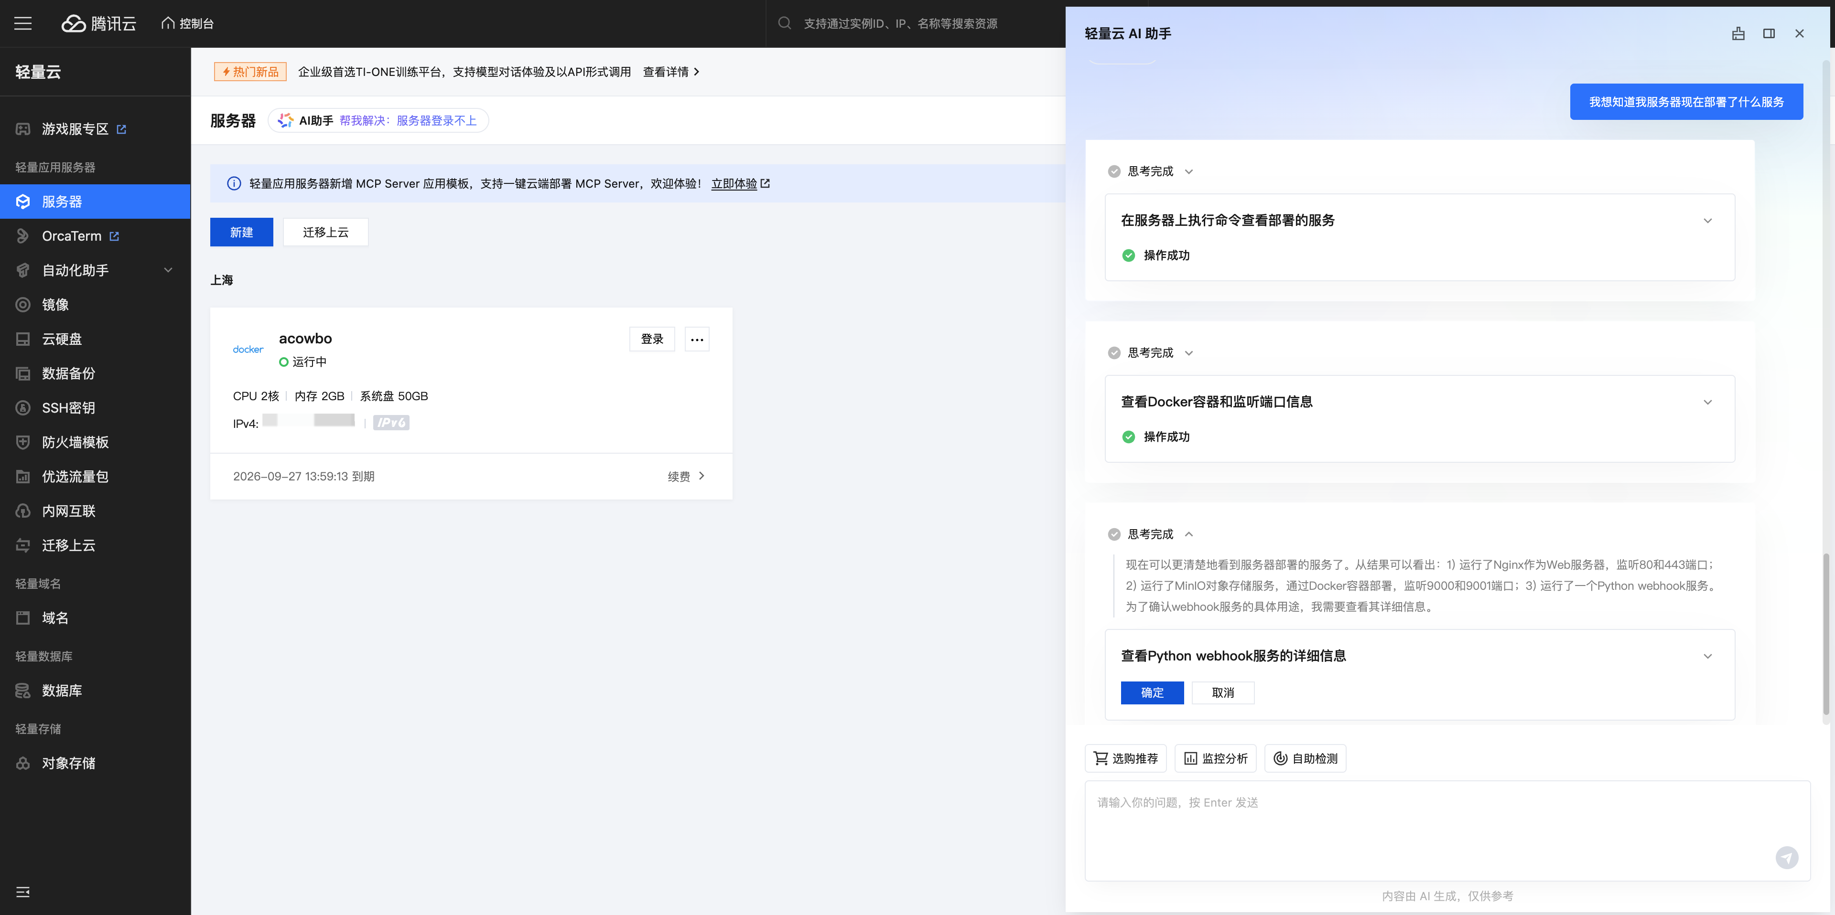Viewport: 1835px width, 915px height.
Task: Open 立即体验 link for MCP Server
Action: [x=735, y=183]
